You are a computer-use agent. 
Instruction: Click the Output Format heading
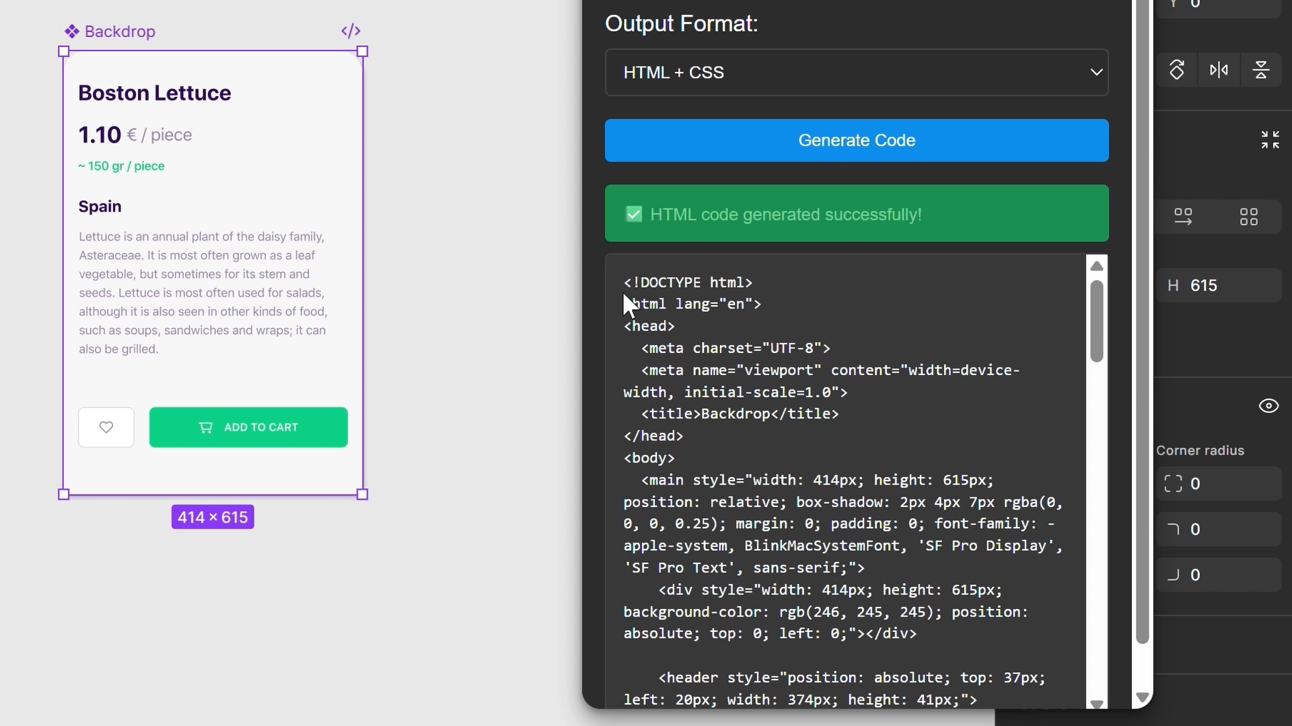pyautogui.click(x=681, y=24)
